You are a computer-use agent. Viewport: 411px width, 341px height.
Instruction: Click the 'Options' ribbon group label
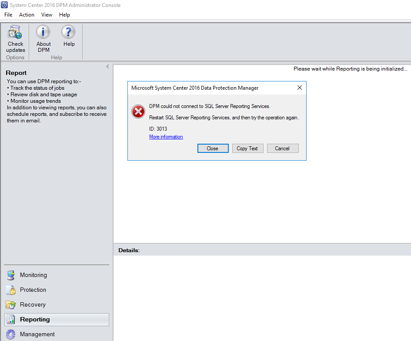pyautogui.click(x=15, y=57)
